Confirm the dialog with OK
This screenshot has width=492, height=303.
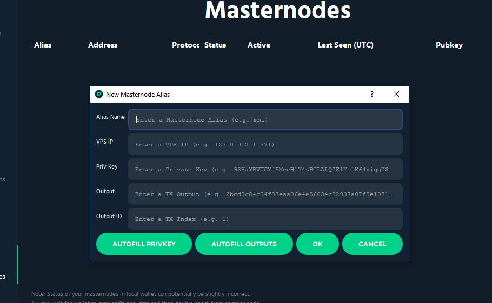[x=317, y=244]
